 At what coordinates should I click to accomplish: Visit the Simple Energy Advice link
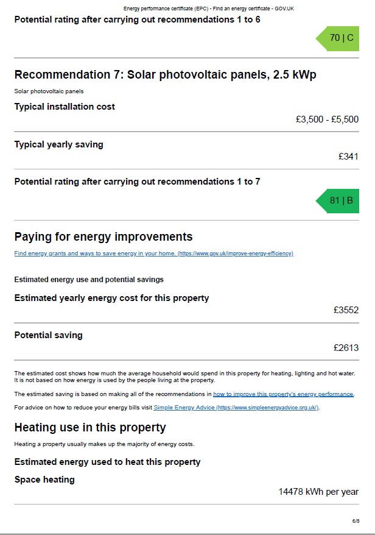[236, 408]
